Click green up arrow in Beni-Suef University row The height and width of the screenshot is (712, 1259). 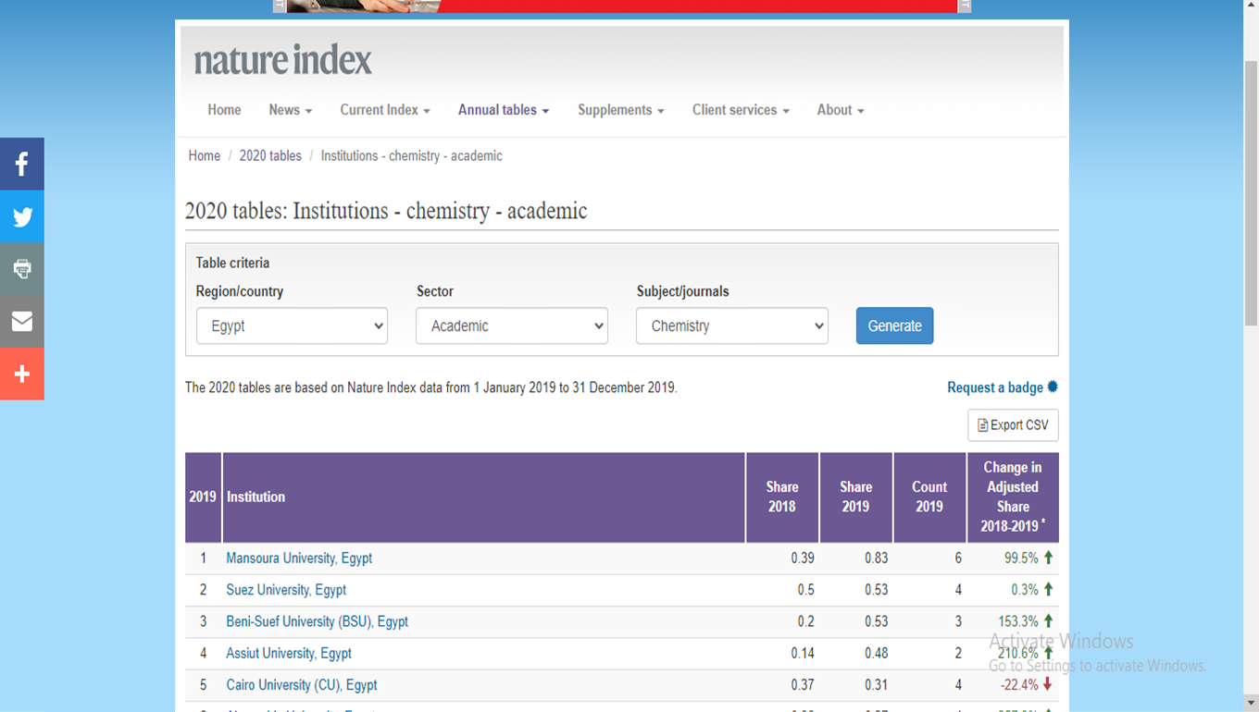[1049, 620]
